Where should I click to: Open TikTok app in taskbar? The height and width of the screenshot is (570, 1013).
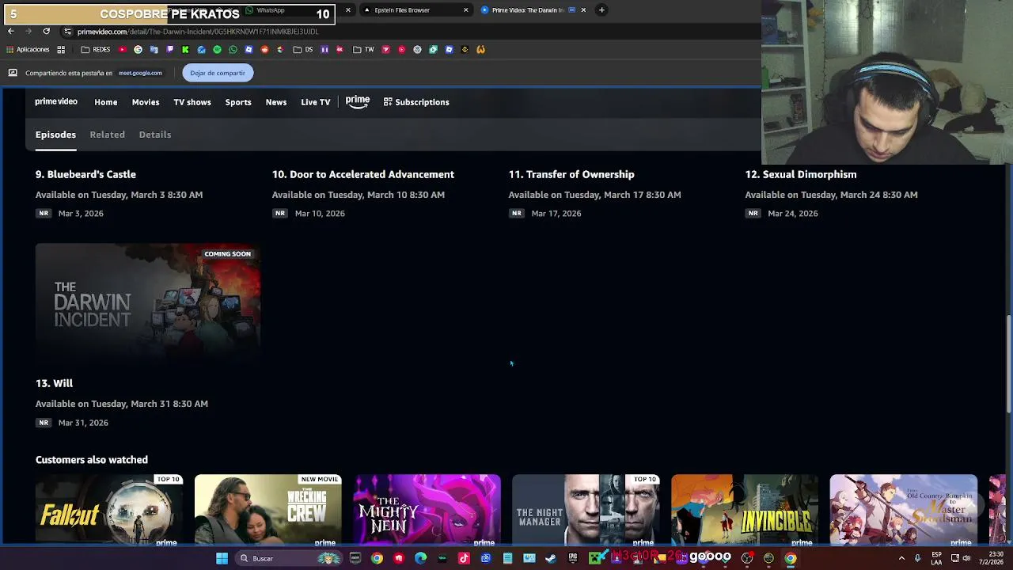point(464,558)
